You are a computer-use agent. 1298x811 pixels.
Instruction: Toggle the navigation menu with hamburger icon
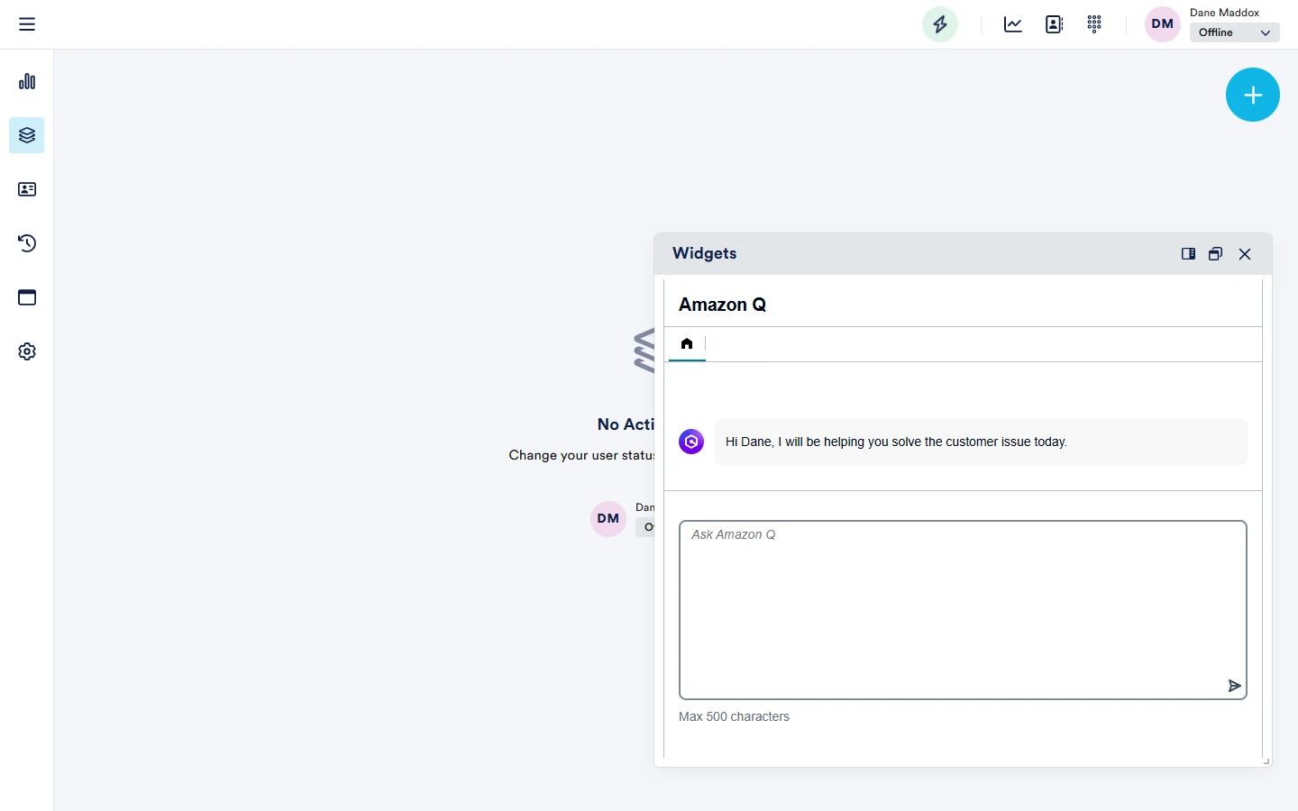tap(27, 24)
